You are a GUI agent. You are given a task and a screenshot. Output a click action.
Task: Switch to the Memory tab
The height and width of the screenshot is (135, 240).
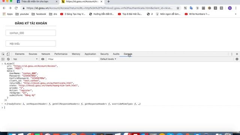coord(76,54)
